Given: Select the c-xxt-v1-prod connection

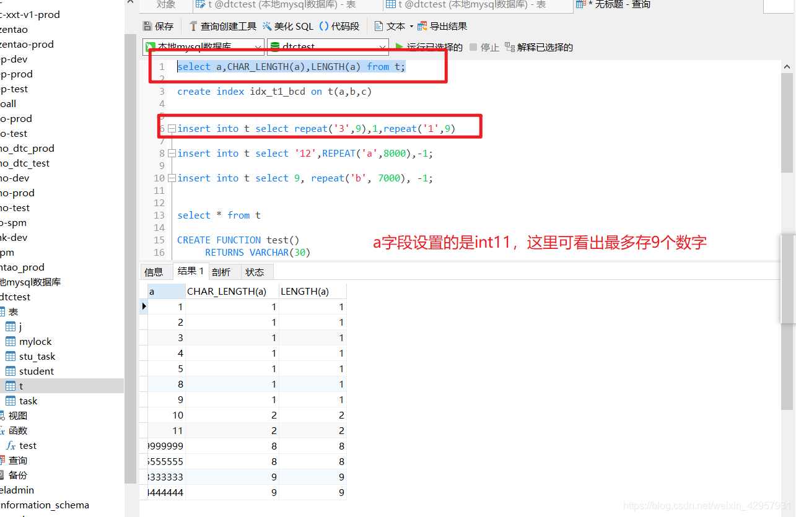Looking at the screenshot, I should pyautogui.click(x=30, y=14).
